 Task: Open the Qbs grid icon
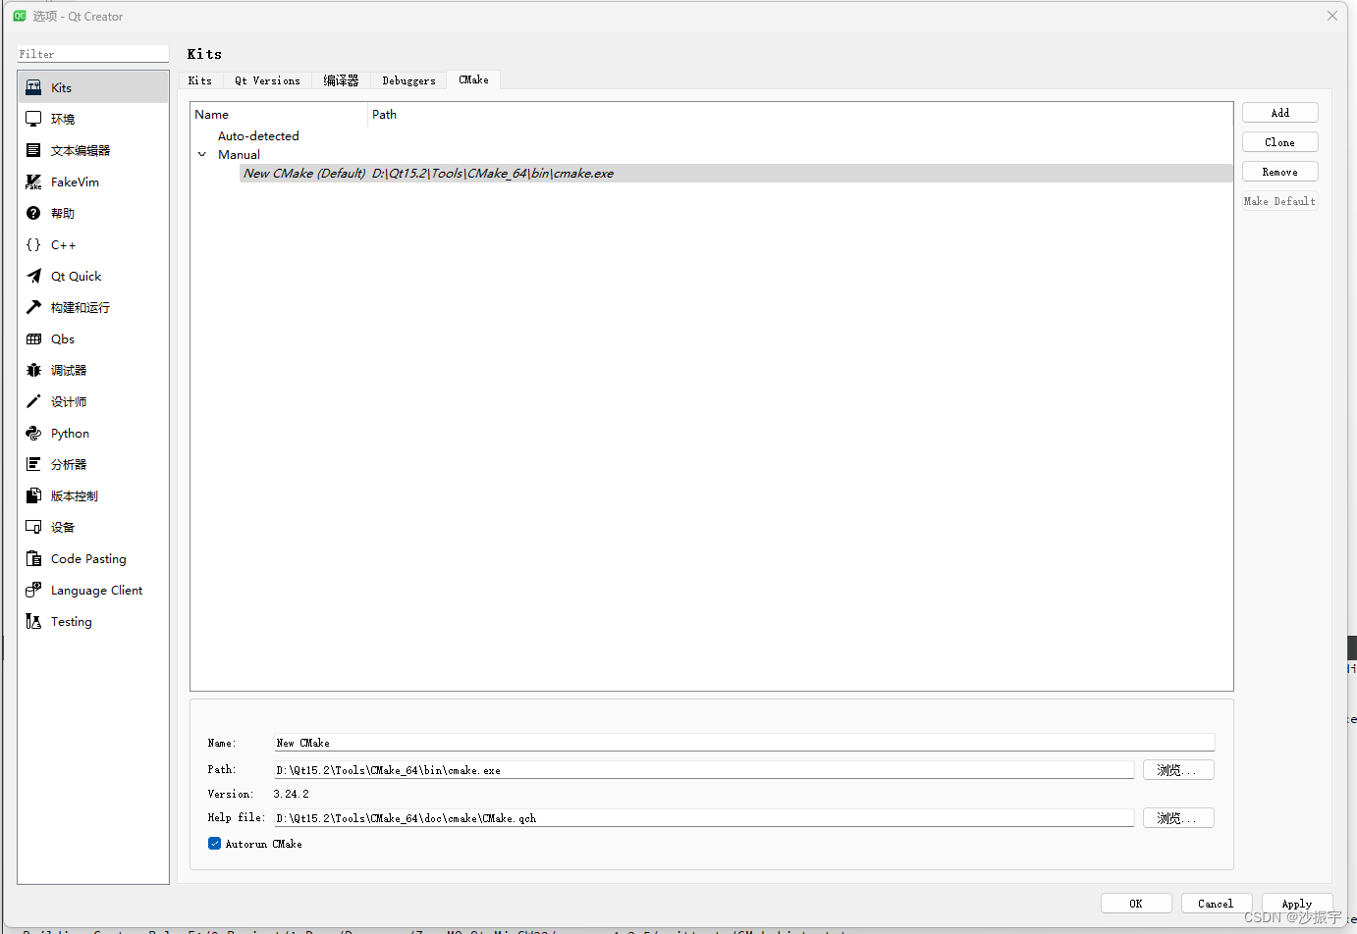pos(33,338)
